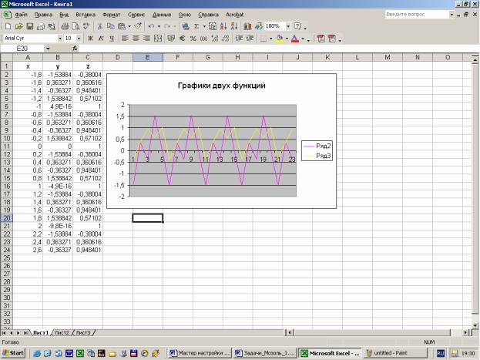Click the Start button on taskbar
Image resolution: width=480 pixels, height=360 pixels.
[x=13, y=352]
